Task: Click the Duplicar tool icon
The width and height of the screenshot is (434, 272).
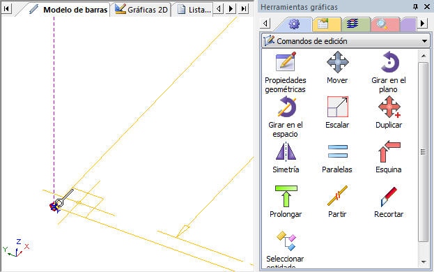Action: click(389, 107)
